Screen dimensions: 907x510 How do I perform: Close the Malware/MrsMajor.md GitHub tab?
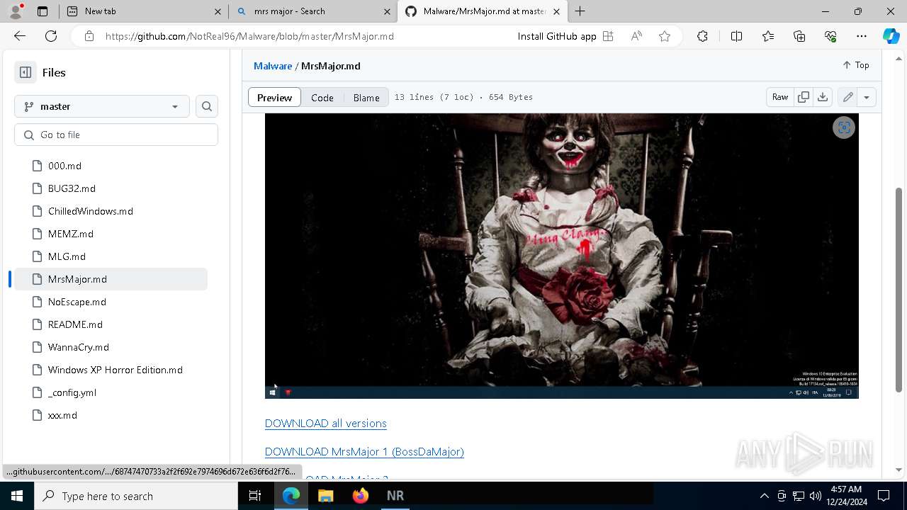(x=556, y=11)
